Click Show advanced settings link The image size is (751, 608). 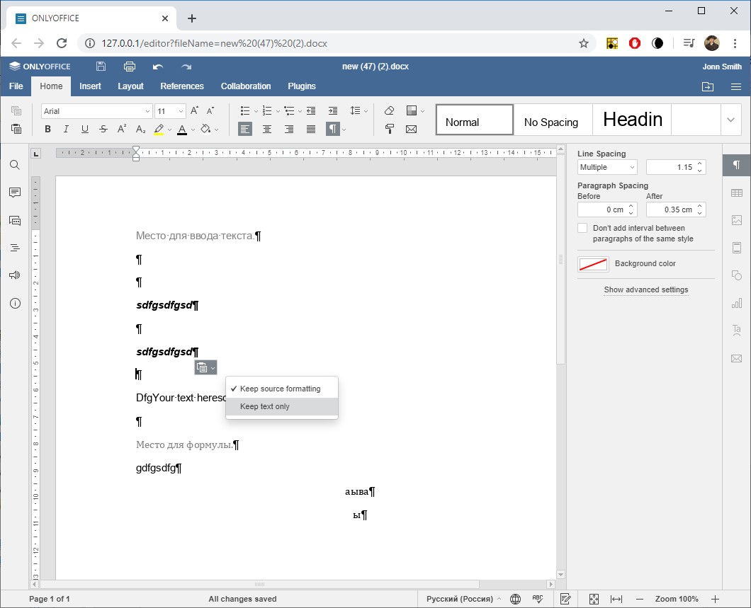645,289
